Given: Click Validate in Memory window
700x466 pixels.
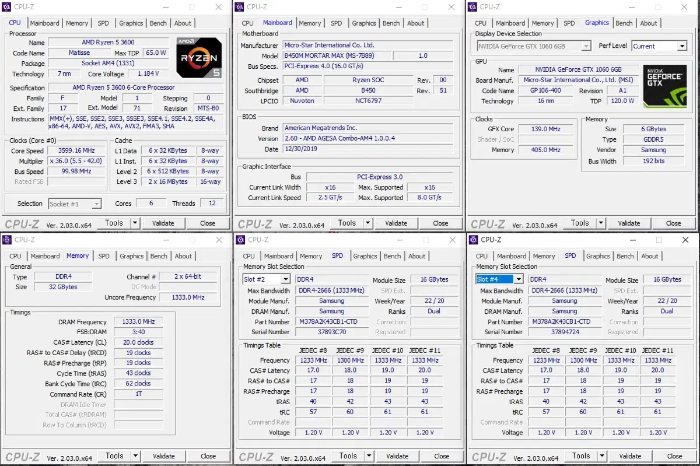Looking at the screenshot, I should [x=164, y=456].
